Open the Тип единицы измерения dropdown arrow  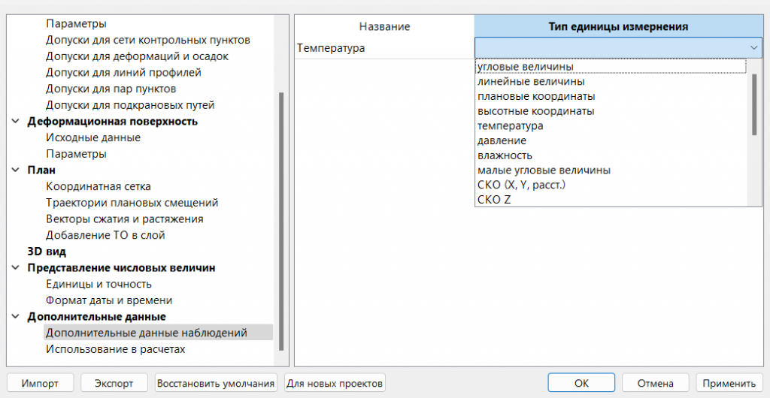tap(753, 47)
